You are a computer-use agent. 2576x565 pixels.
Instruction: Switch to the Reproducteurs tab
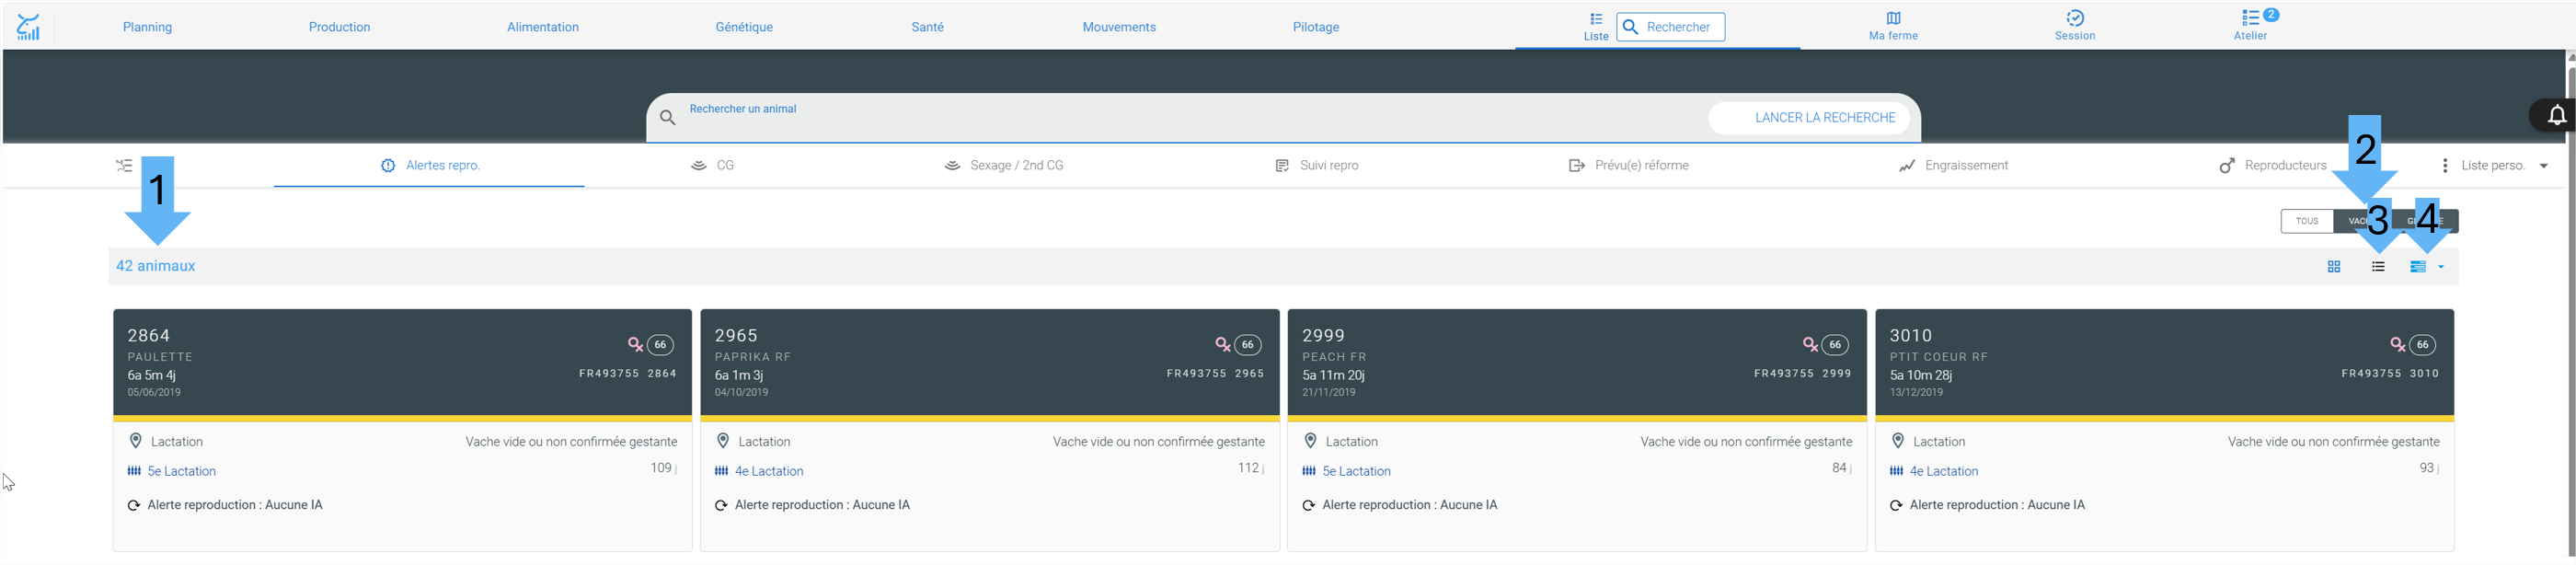point(2273,166)
